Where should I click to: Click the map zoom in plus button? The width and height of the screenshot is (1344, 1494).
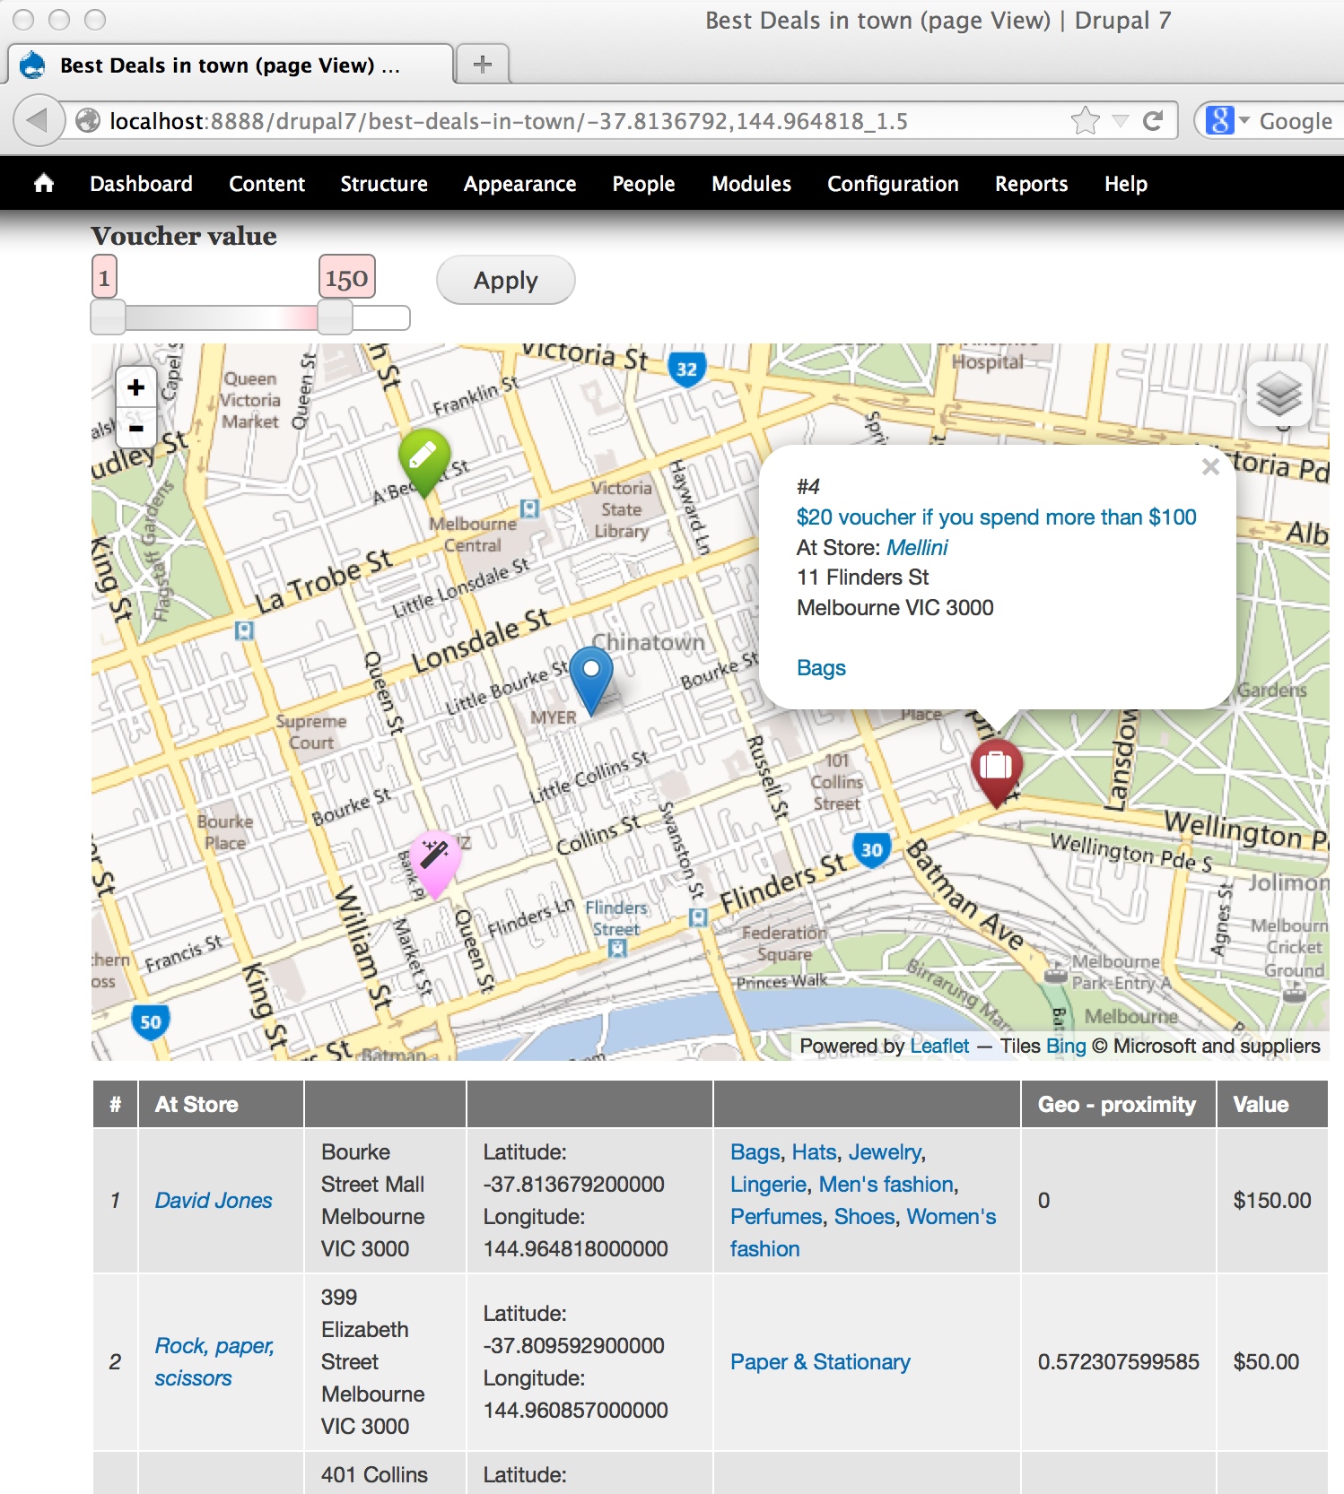(135, 387)
